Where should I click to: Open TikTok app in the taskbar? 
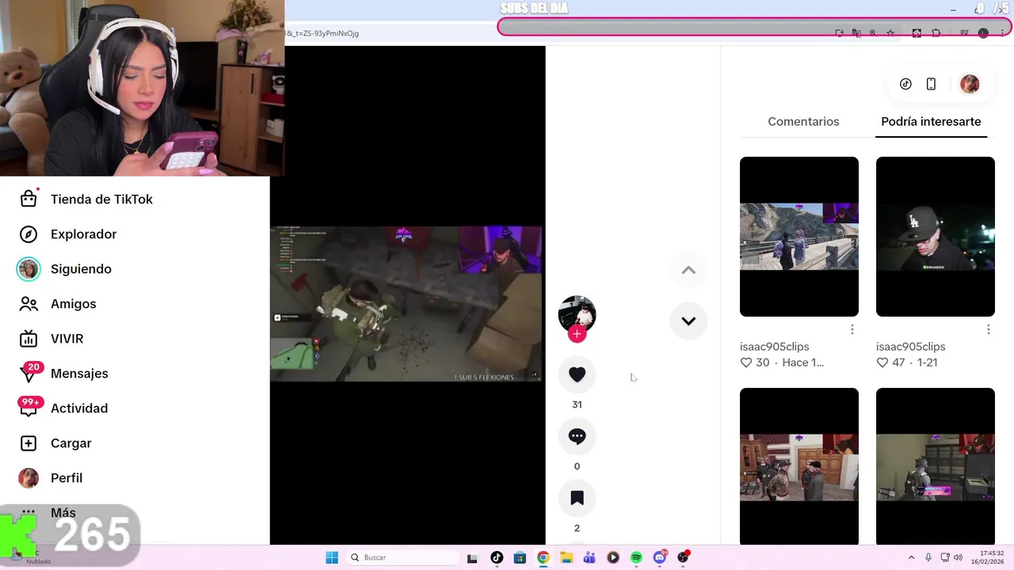(497, 557)
